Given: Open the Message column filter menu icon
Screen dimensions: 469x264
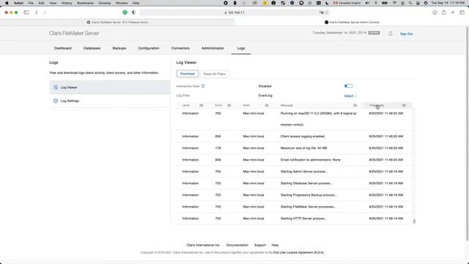Looking at the screenshot, I should [x=355, y=106].
